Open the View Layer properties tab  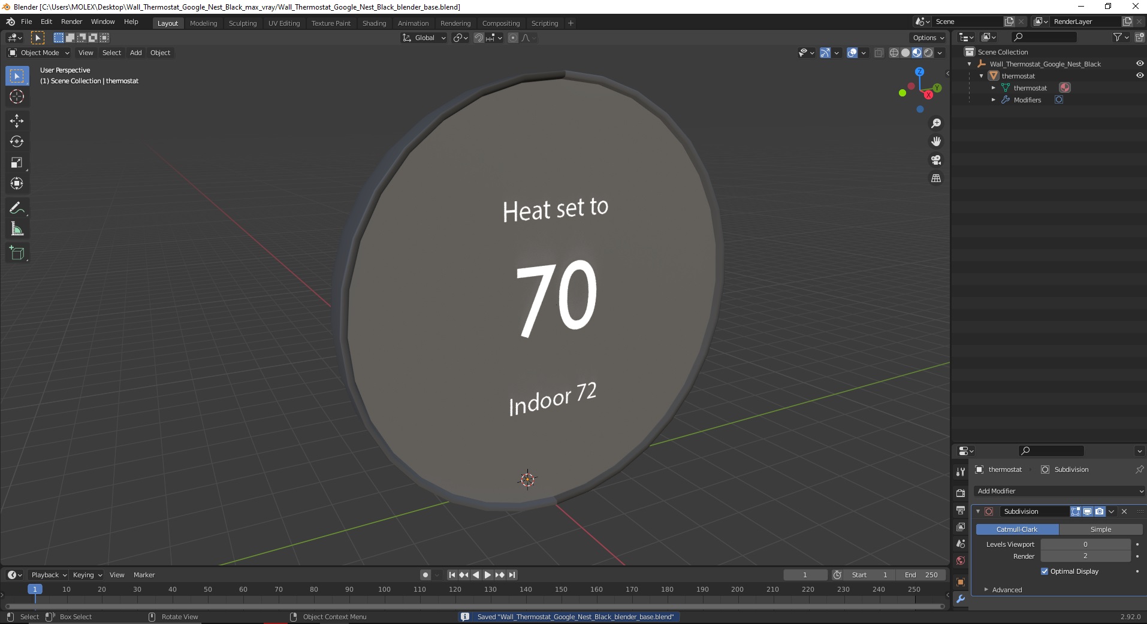point(961,527)
